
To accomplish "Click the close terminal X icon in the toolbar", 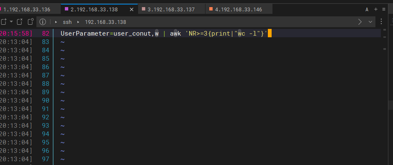I will pos(20,22).
